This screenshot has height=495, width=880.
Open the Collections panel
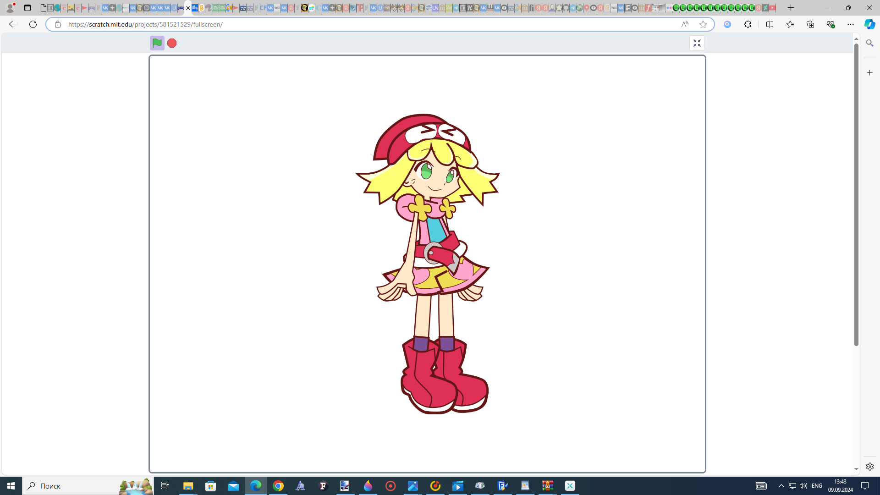pyautogui.click(x=810, y=24)
